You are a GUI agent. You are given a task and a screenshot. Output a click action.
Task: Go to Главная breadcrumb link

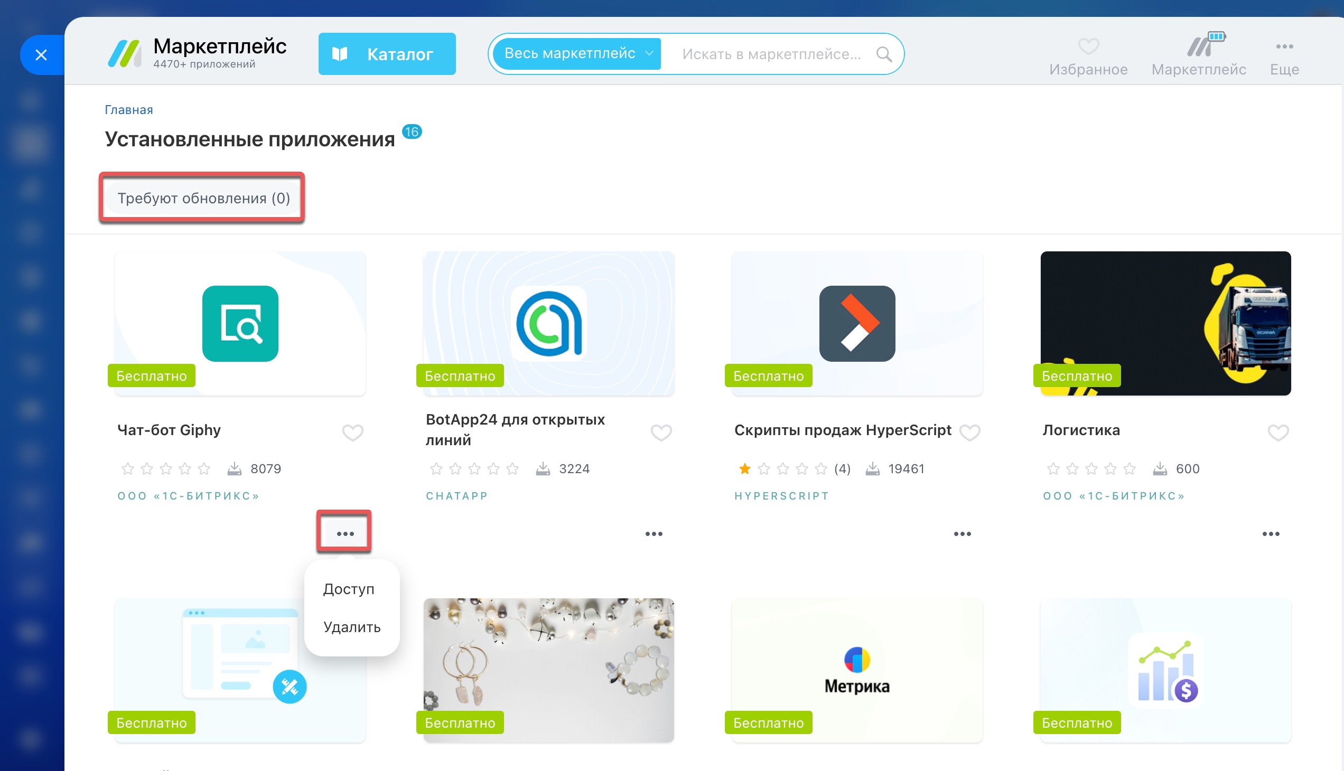(129, 110)
